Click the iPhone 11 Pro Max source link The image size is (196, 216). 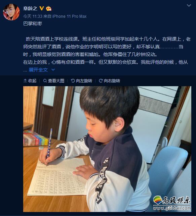[70, 16]
